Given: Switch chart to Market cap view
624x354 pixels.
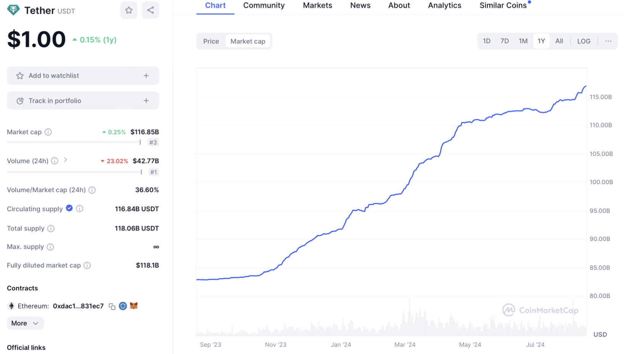Looking at the screenshot, I should [x=248, y=41].
